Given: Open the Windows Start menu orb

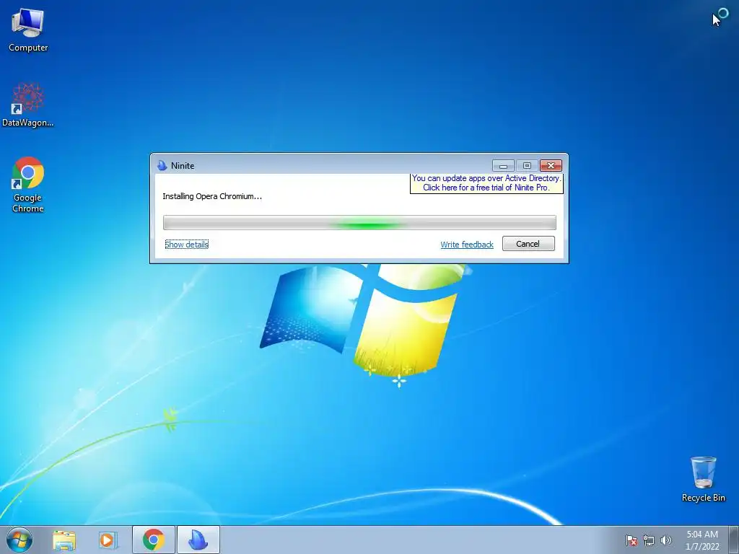Looking at the screenshot, I should point(19,540).
